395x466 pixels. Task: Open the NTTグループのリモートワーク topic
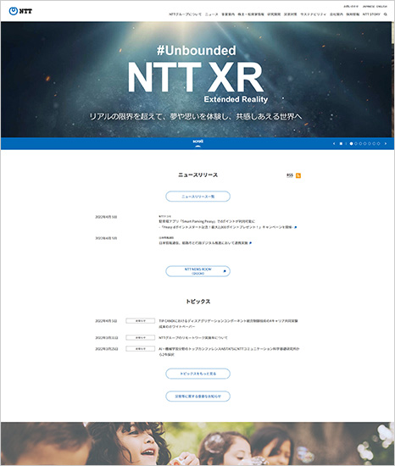pyautogui.click(x=193, y=338)
